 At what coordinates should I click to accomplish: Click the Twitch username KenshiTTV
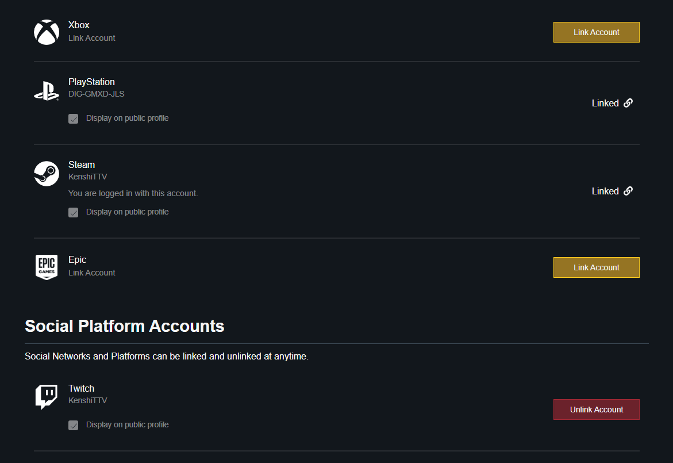pos(88,400)
